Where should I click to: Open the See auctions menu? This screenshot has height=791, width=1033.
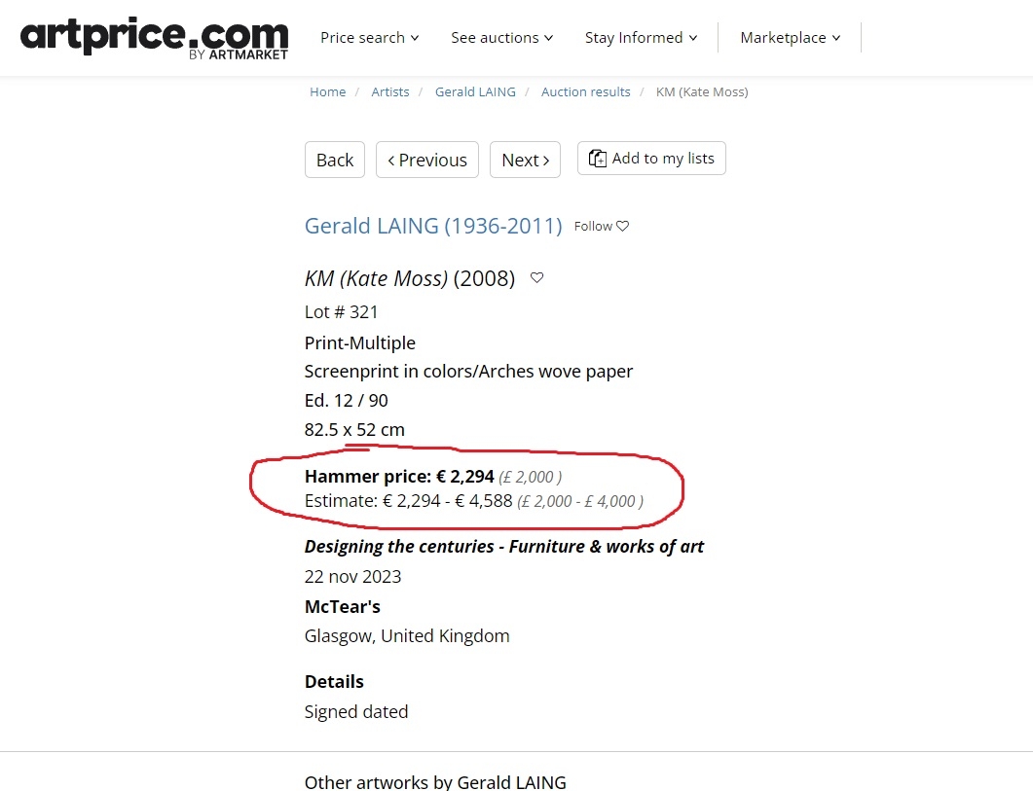502,38
